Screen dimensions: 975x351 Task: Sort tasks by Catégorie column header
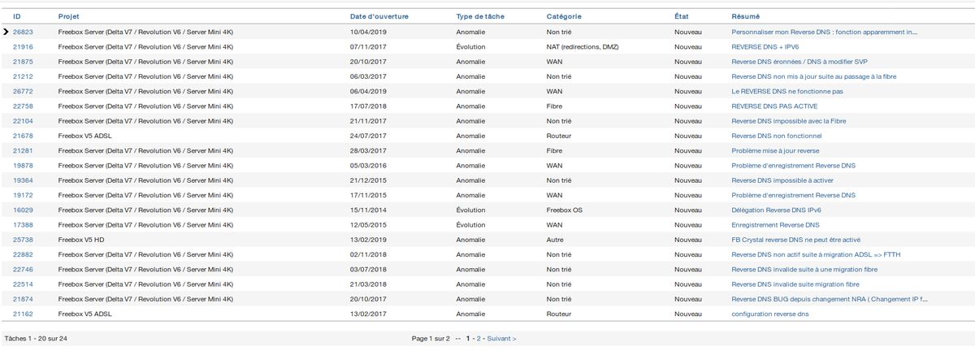[564, 16]
